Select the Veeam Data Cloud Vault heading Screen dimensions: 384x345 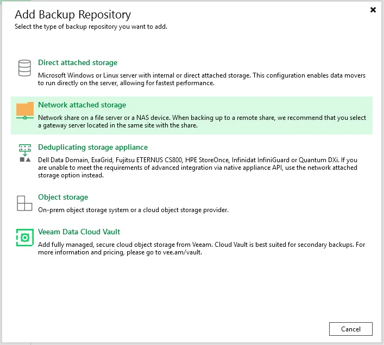(x=79, y=232)
